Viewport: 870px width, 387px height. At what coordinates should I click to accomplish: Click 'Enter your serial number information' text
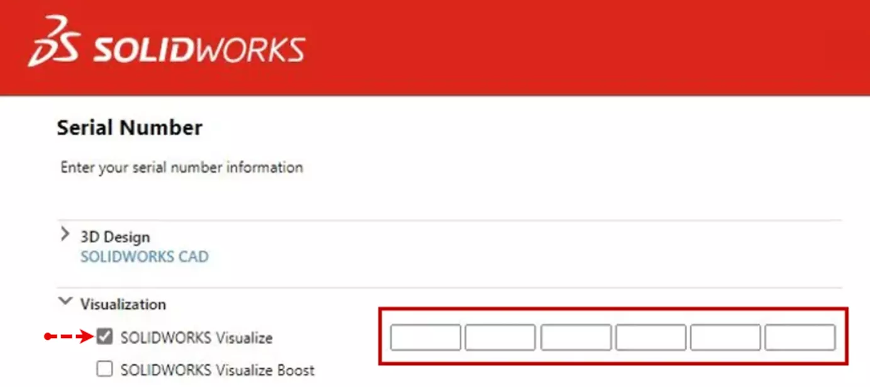[182, 168]
